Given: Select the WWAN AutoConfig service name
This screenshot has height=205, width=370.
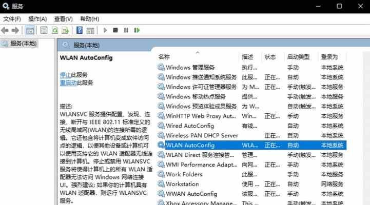Looking at the screenshot, I should pyautogui.click(x=191, y=194).
